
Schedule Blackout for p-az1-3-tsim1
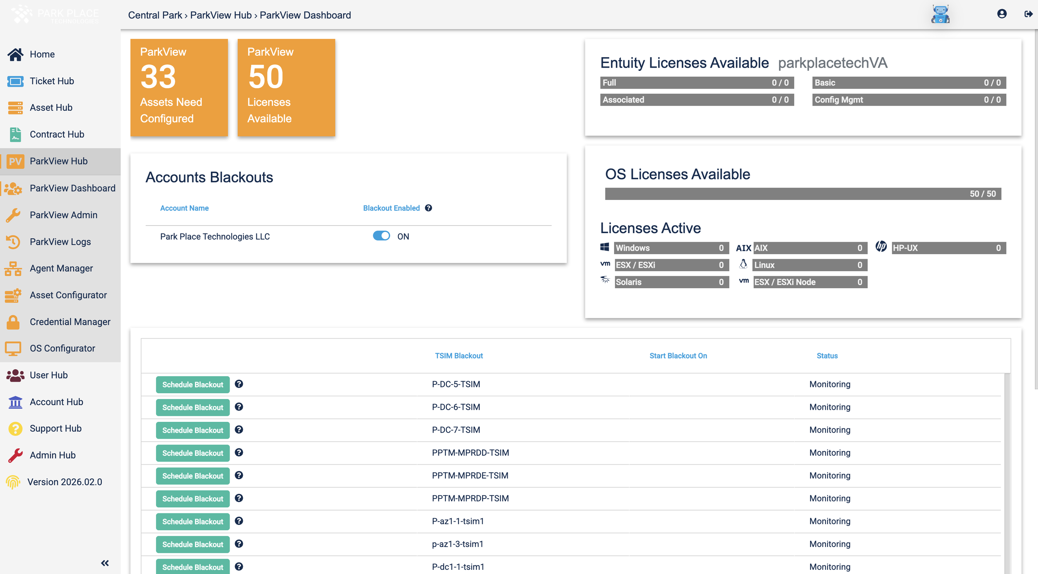pyautogui.click(x=193, y=544)
